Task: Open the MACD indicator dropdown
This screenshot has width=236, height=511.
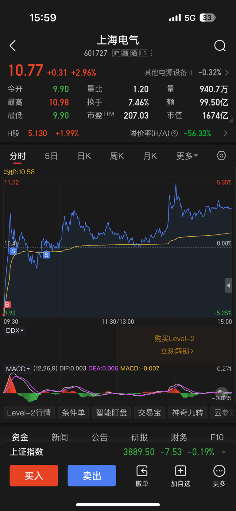Action: (x=18, y=369)
